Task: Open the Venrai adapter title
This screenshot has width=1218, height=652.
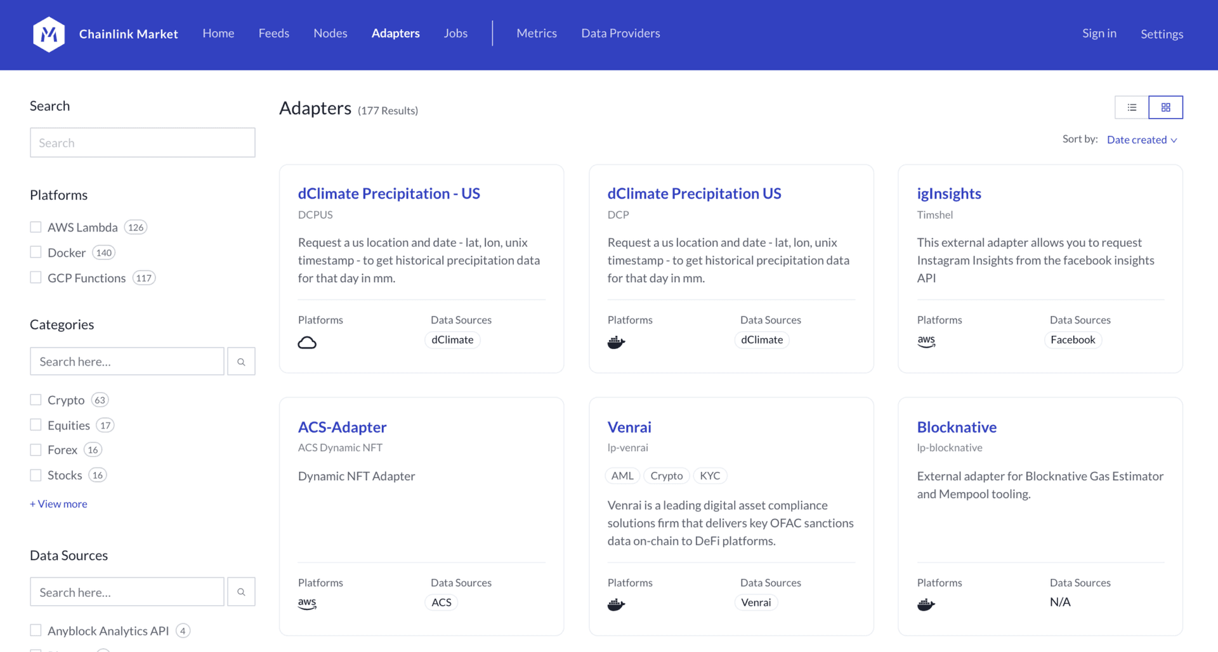Action: (629, 427)
